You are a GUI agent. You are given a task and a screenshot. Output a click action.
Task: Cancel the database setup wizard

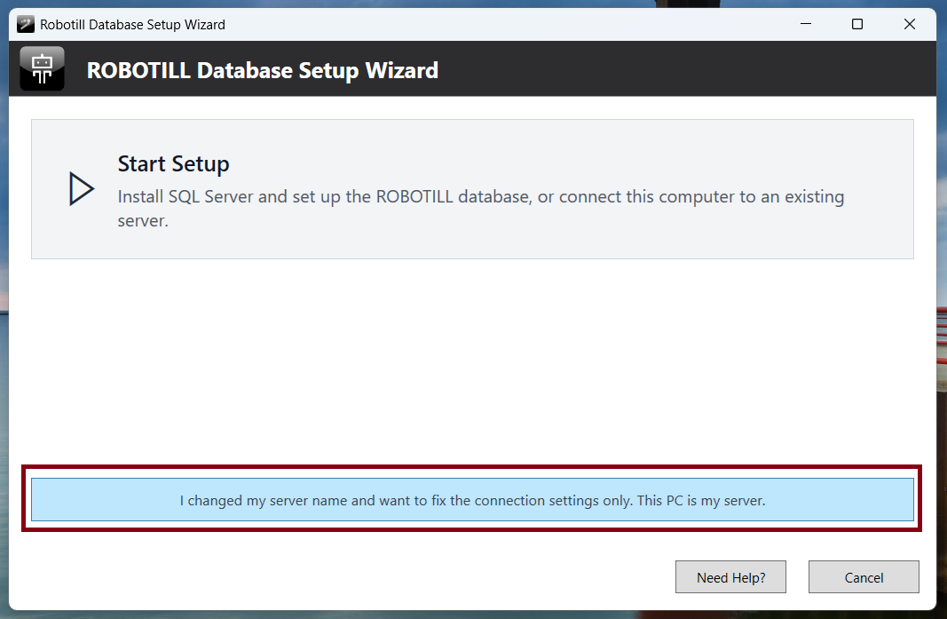tap(863, 576)
